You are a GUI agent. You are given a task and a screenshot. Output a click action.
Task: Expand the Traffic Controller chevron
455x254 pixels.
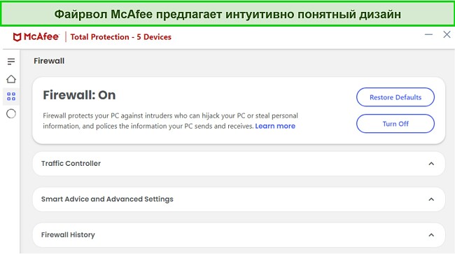click(431, 164)
